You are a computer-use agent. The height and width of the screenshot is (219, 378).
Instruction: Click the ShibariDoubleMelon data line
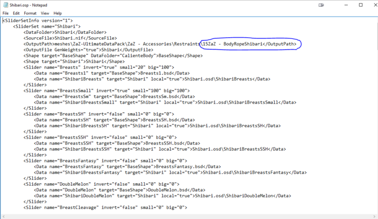coord(162,196)
